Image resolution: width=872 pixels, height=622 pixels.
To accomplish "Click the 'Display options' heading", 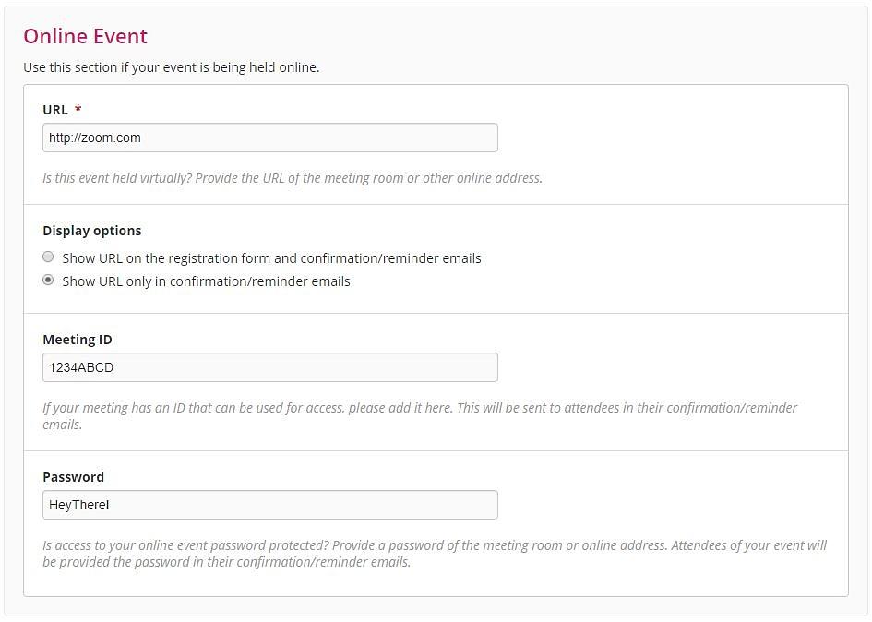I will pos(92,231).
